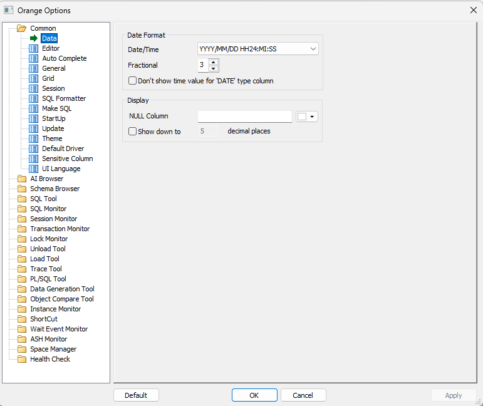Viewport: 483px width, 406px height.
Task: Click the UI Language page icon
Action: [x=33, y=169]
